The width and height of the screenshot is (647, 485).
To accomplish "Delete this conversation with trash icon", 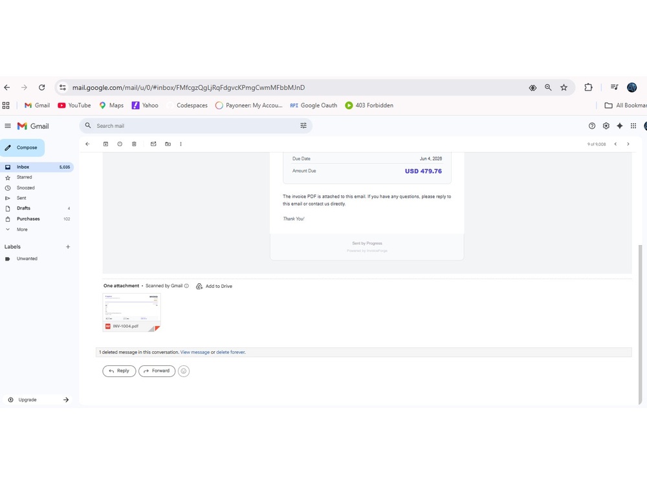I will [134, 144].
